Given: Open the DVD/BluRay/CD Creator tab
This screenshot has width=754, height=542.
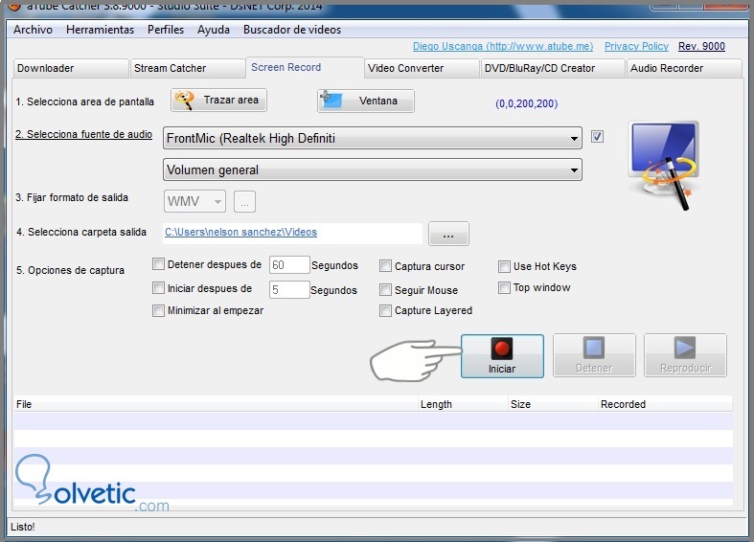Looking at the screenshot, I should click(x=553, y=68).
